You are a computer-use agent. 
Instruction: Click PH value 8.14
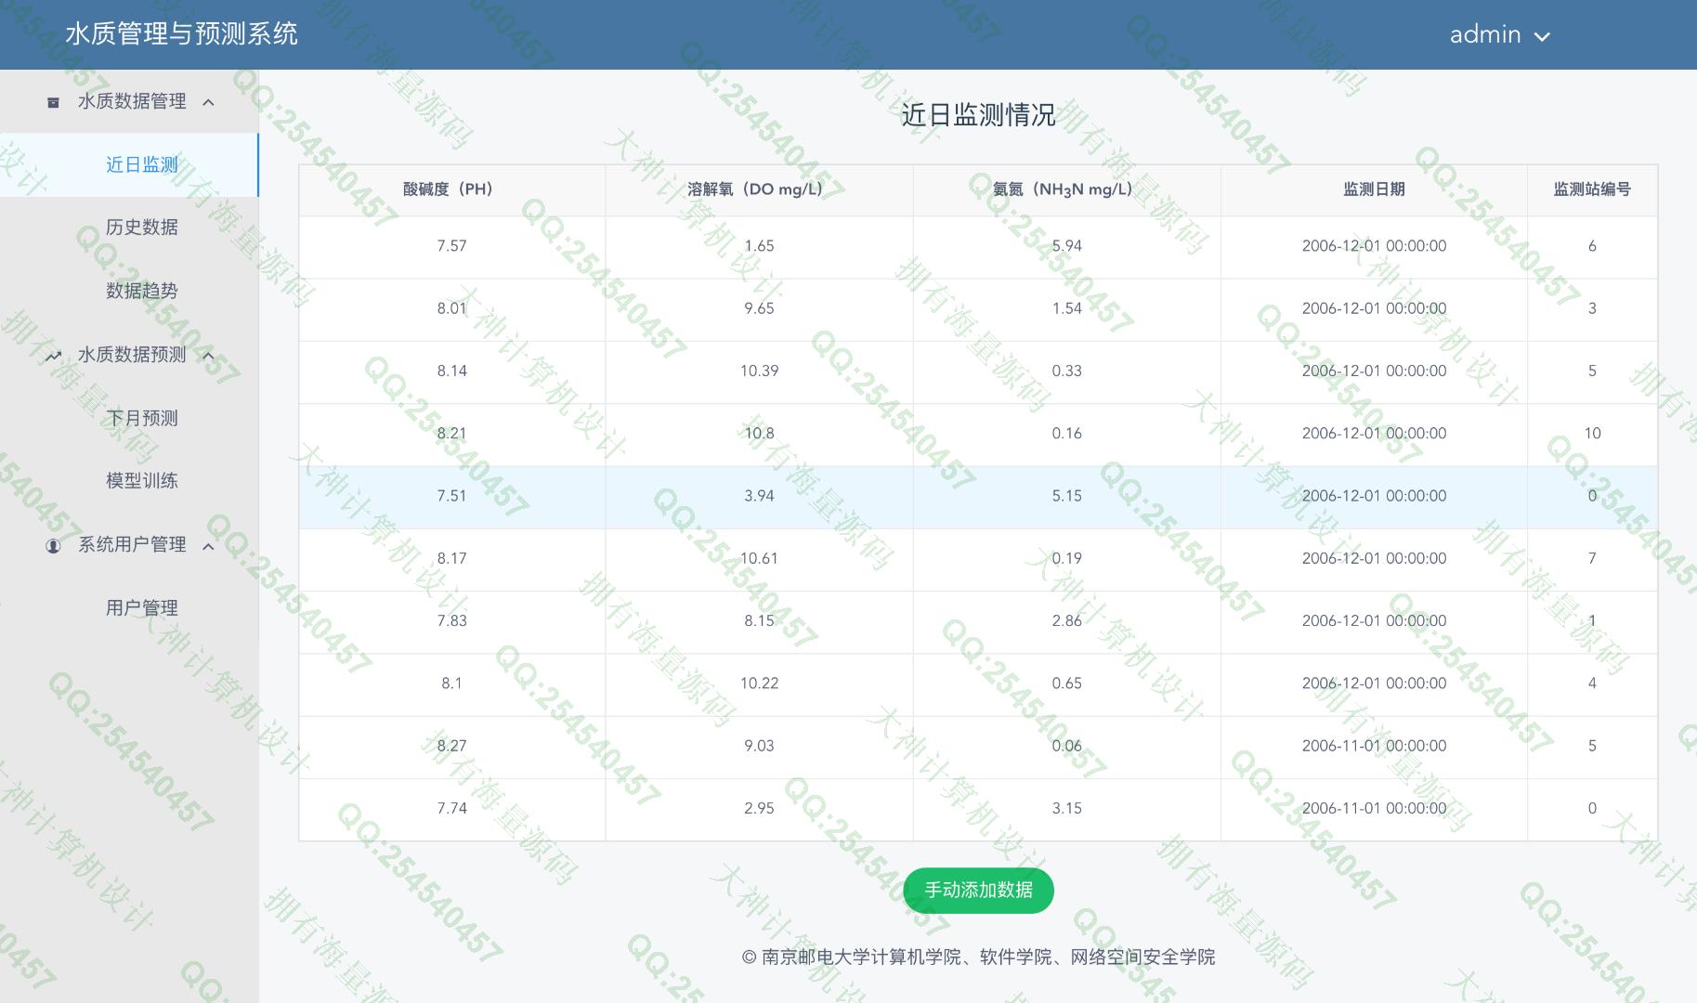[x=451, y=371]
